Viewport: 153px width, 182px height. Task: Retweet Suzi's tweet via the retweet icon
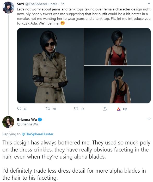pyautogui.click(x=47, y=109)
